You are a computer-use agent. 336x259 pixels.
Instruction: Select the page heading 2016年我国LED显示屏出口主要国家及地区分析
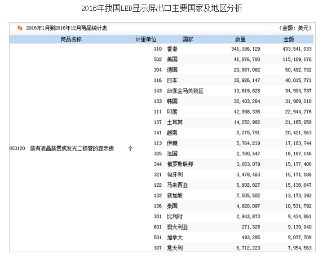(x=162, y=8)
